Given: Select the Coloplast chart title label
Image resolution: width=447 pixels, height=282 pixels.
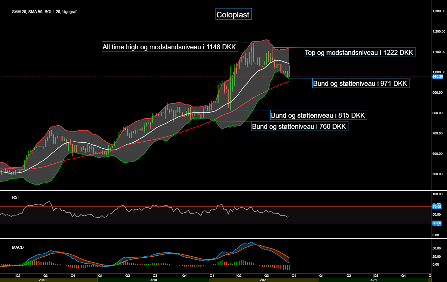Looking at the screenshot, I should pyautogui.click(x=233, y=14).
